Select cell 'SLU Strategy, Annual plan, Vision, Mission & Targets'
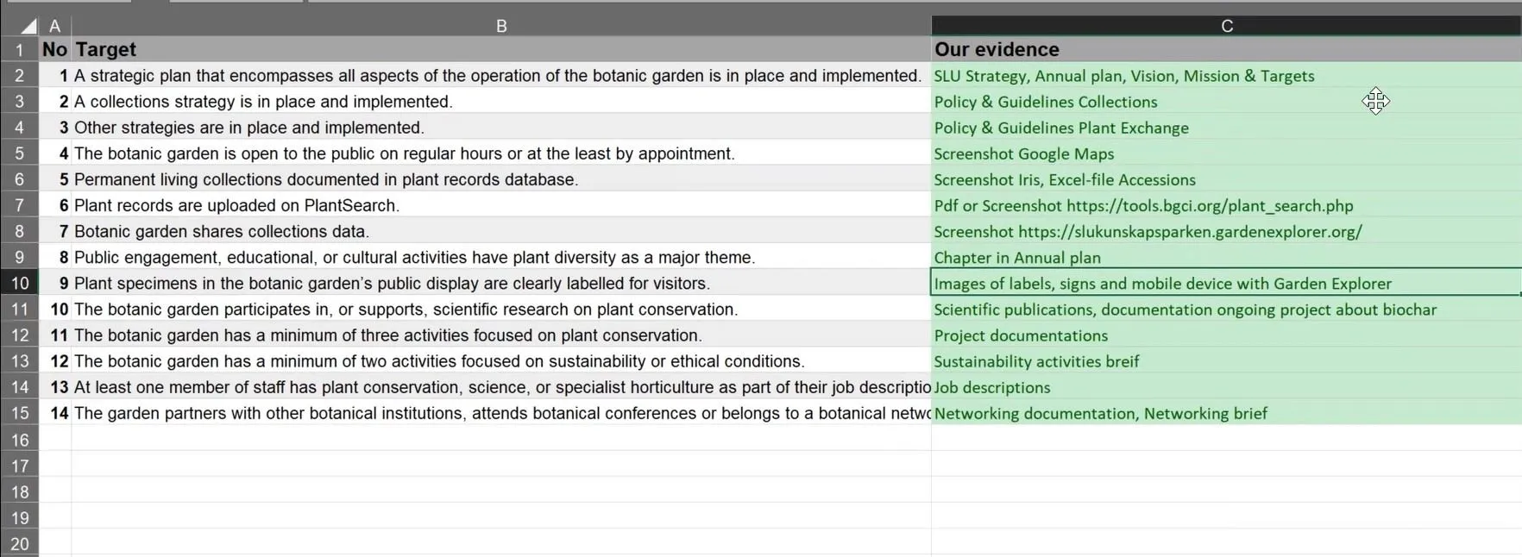The width and height of the screenshot is (1522, 557). (1227, 76)
